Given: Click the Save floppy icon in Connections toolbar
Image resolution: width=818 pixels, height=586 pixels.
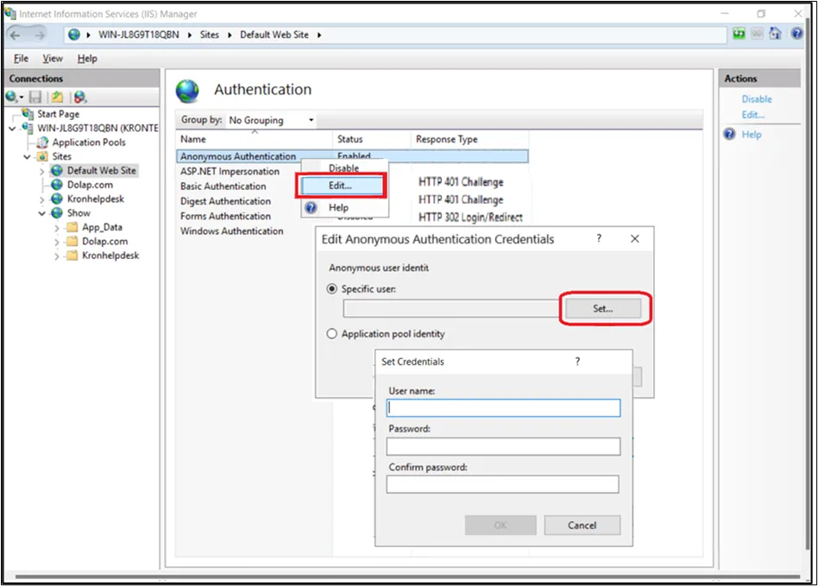Looking at the screenshot, I should tap(35, 97).
